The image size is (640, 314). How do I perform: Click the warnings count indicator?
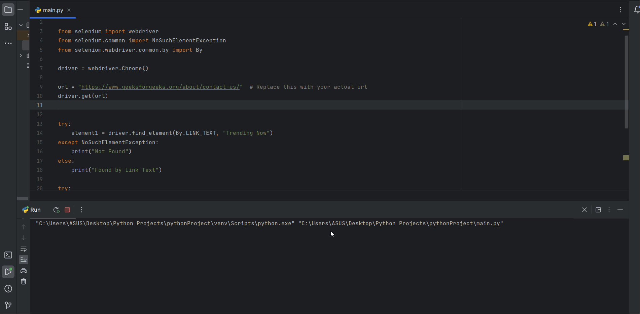tap(592, 24)
